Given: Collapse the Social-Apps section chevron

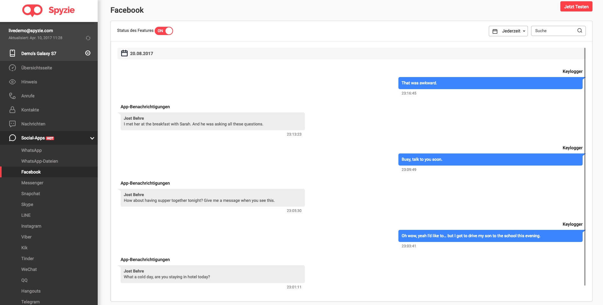Looking at the screenshot, I should [92, 138].
